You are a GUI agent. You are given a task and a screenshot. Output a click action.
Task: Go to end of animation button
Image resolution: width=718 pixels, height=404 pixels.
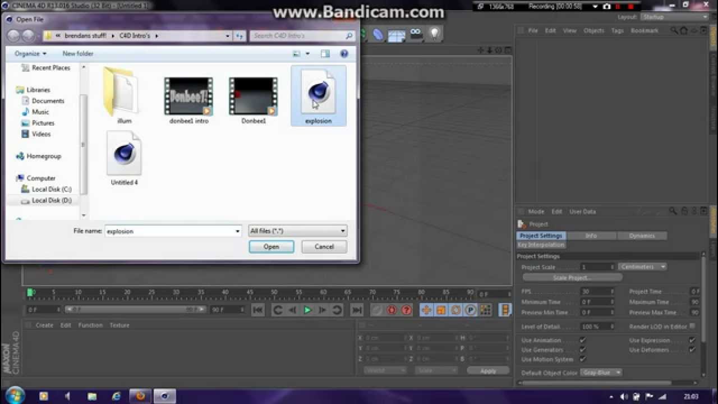point(357,310)
